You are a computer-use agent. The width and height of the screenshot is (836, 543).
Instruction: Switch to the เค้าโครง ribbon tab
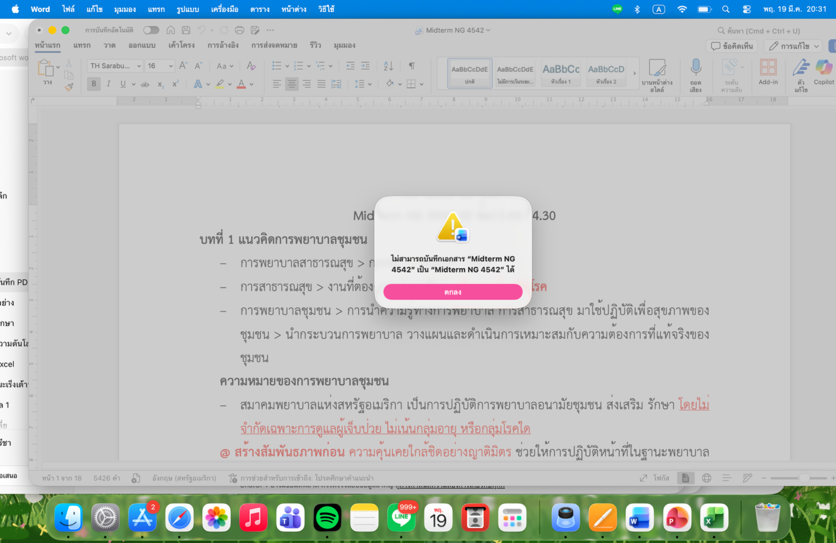click(x=181, y=45)
